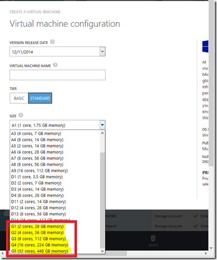Click the size list scroll up arrow
The image size is (217, 260).
(102, 133)
